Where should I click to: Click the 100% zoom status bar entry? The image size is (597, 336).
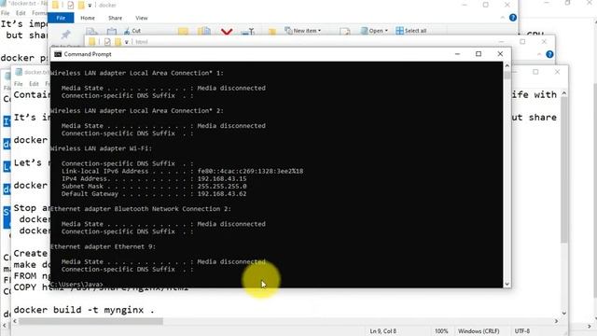pyautogui.click(x=441, y=331)
